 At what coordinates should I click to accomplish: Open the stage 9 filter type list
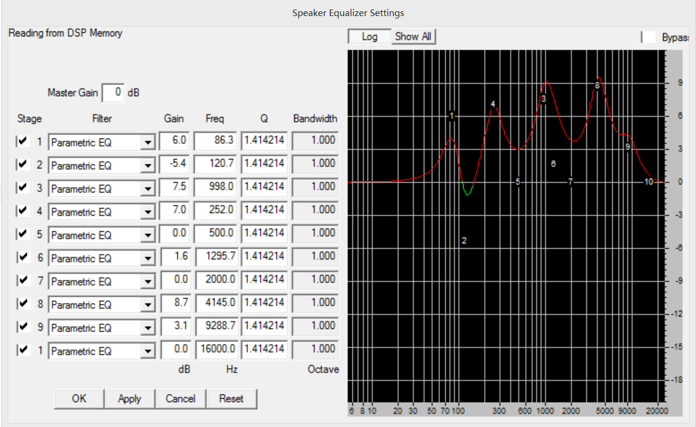pos(149,326)
